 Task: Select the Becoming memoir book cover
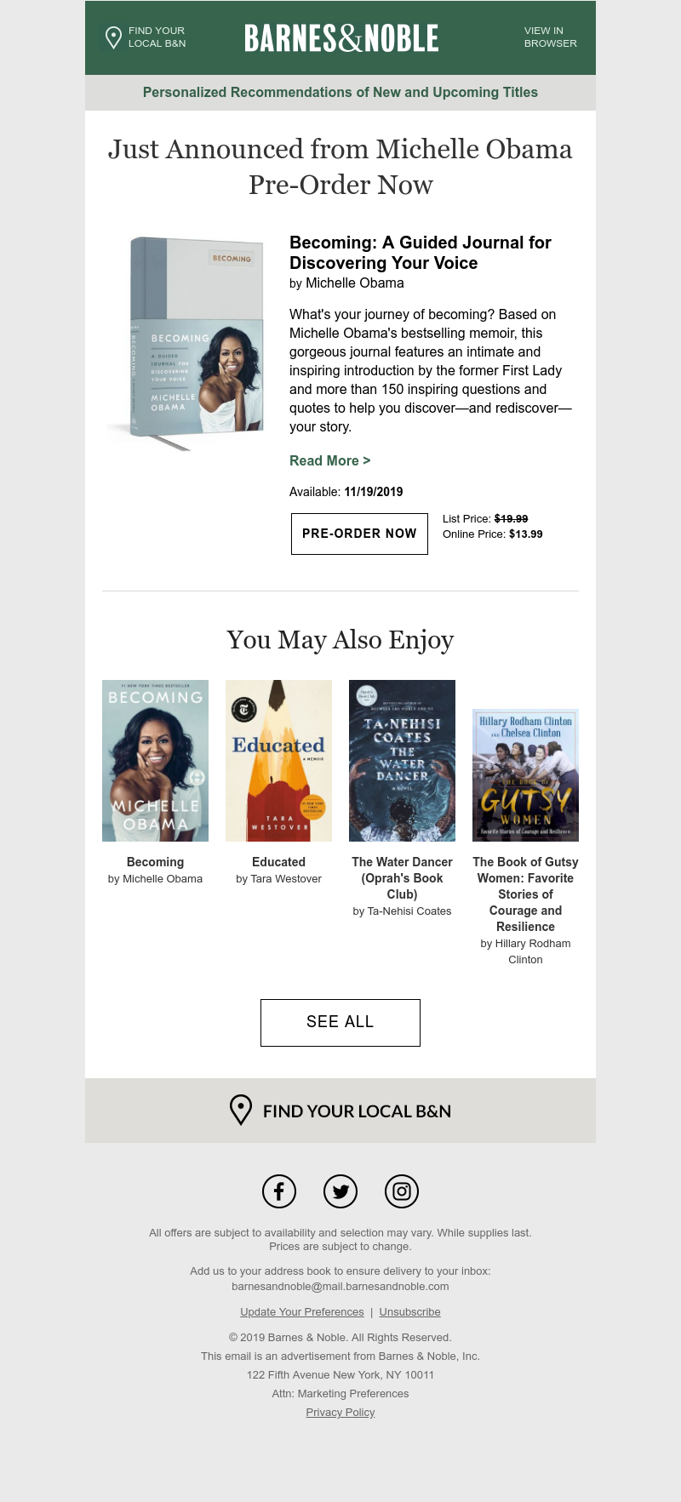(155, 761)
